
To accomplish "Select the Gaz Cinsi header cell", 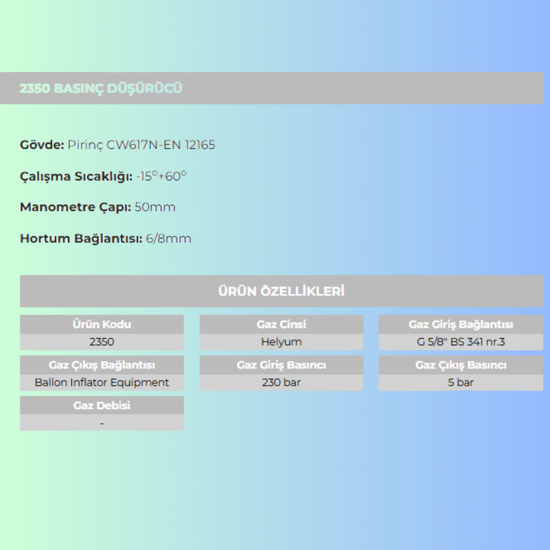I will [281, 324].
